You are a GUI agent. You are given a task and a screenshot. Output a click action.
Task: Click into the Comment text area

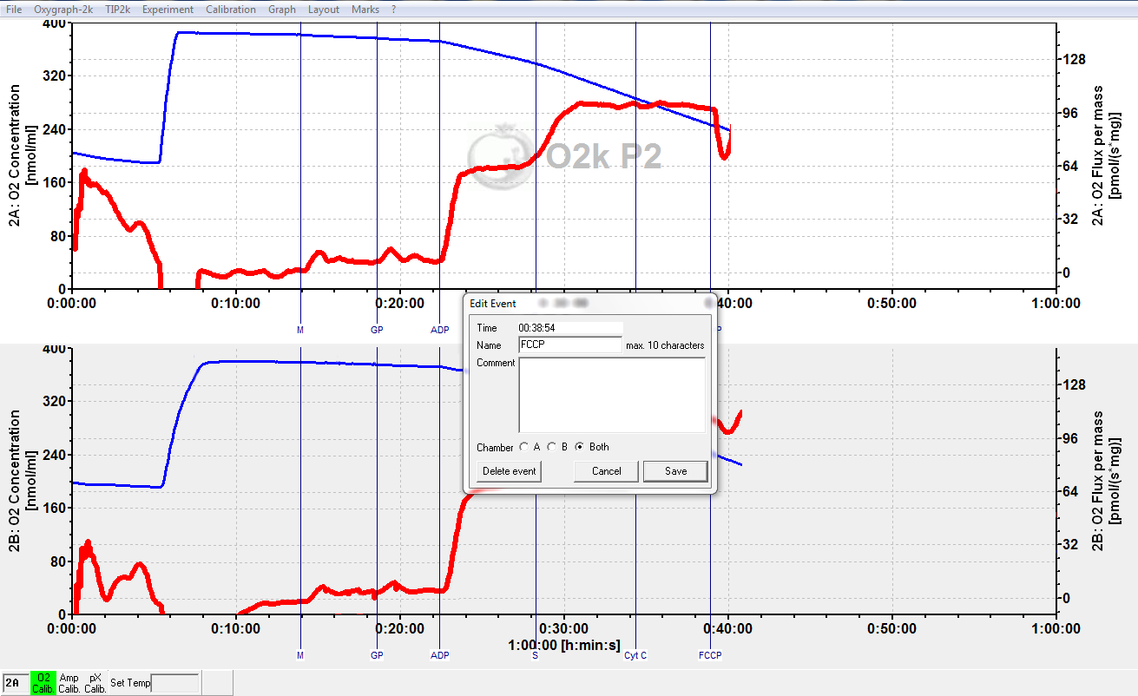tap(612, 395)
